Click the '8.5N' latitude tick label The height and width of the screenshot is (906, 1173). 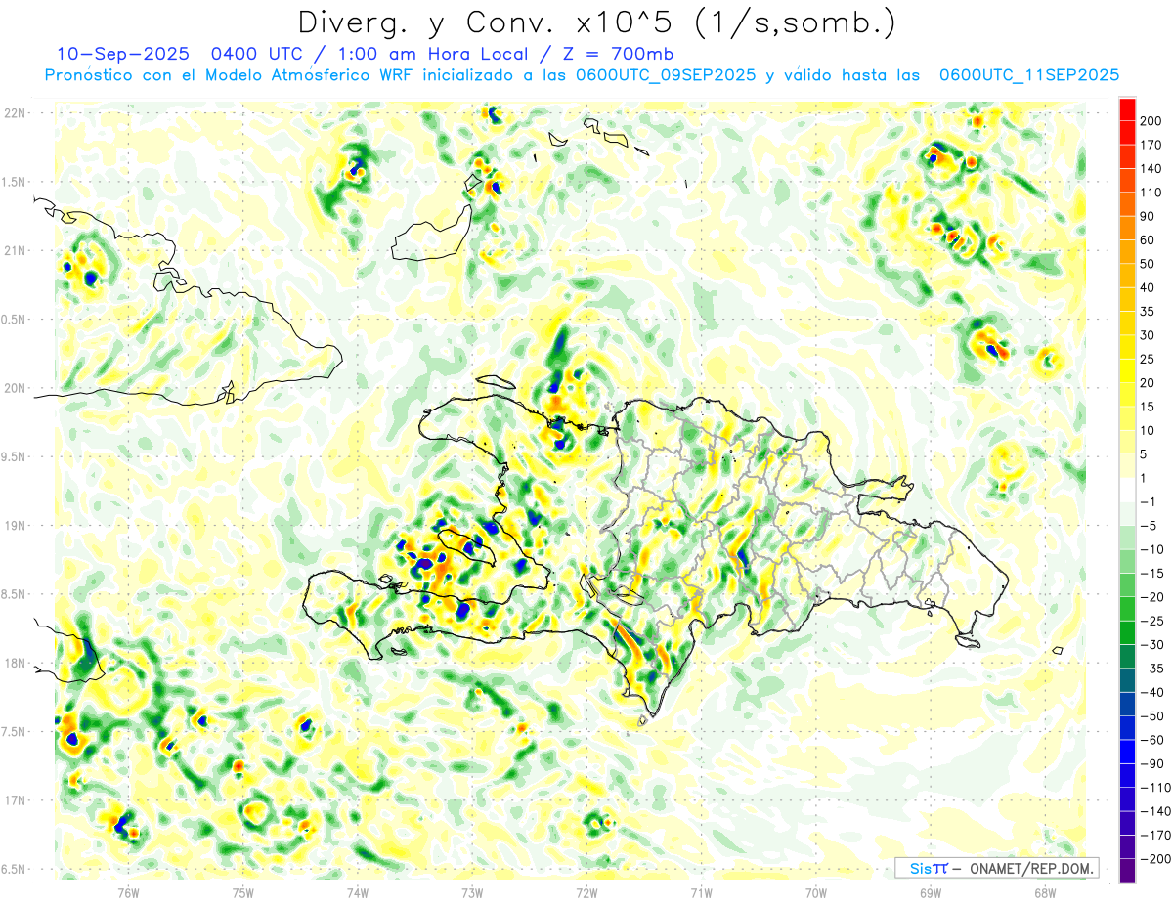point(15,595)
